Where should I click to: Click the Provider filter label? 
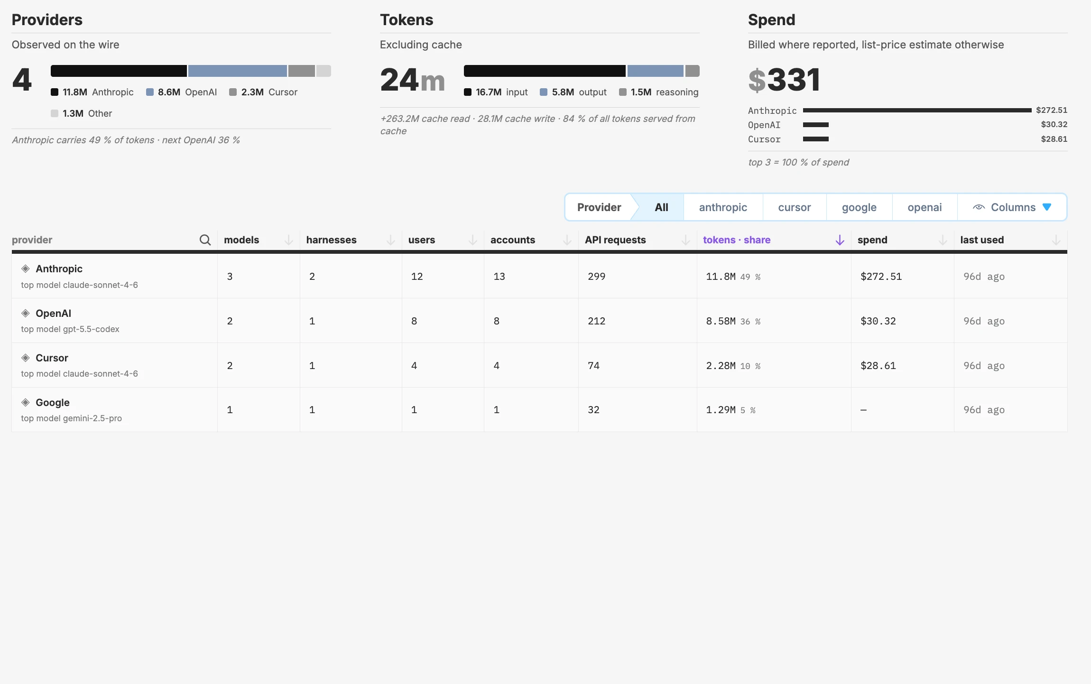tap(599, 207)
